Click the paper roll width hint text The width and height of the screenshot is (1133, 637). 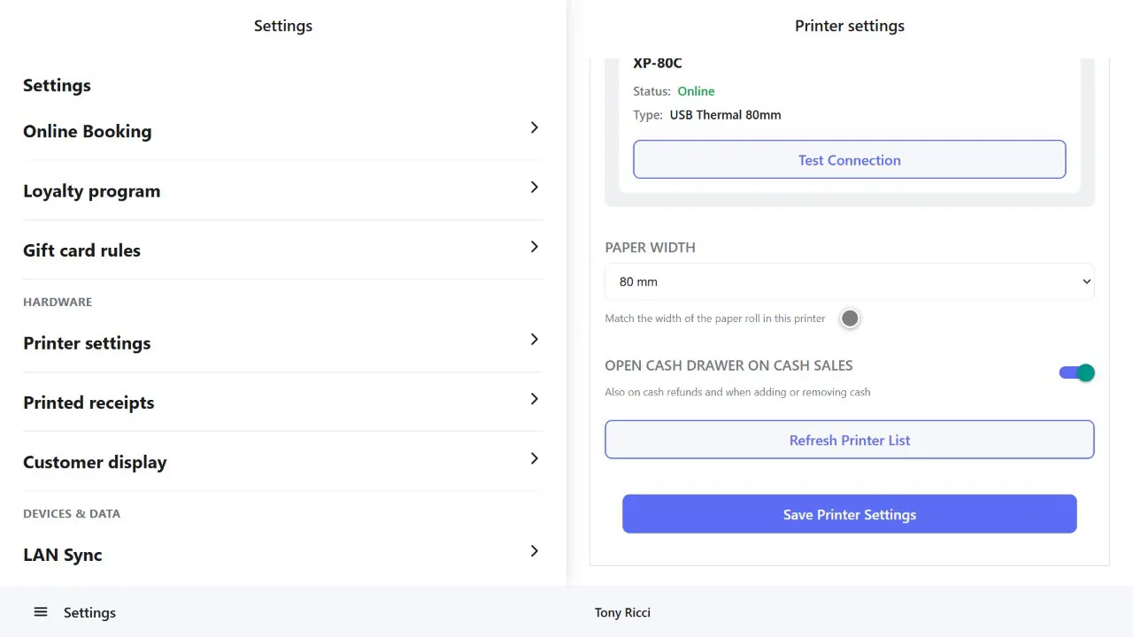pos(715,318)
